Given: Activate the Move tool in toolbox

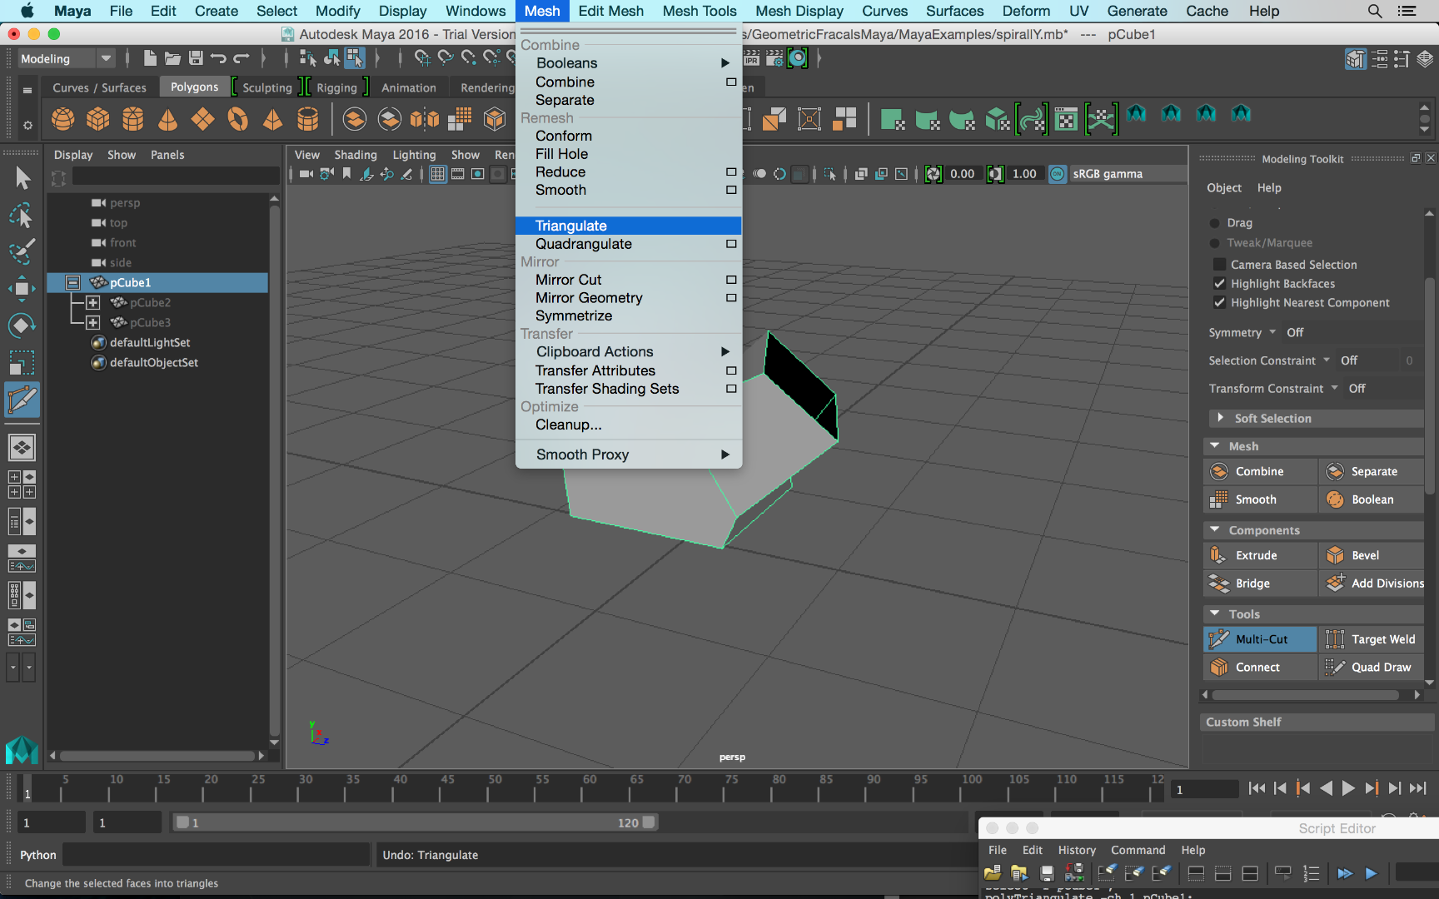Looking at the screenshot, I should pyautogui.click(x=22, y=289).
